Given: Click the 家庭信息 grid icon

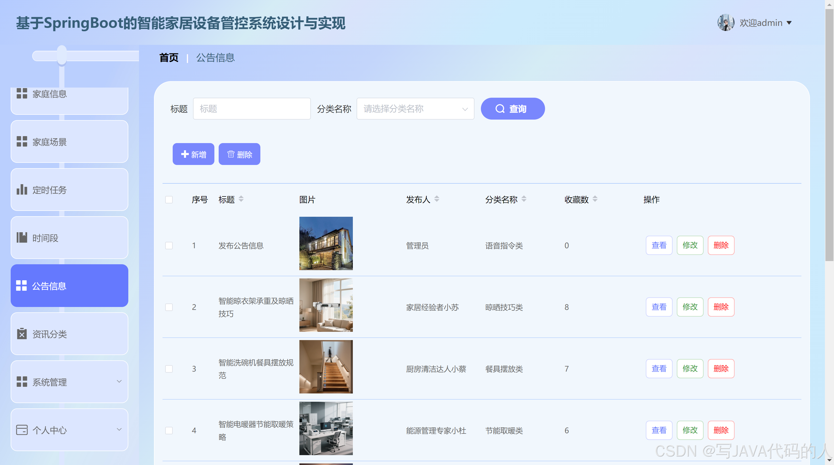Looking at the screenshot, I should click(x=22, y=93).
